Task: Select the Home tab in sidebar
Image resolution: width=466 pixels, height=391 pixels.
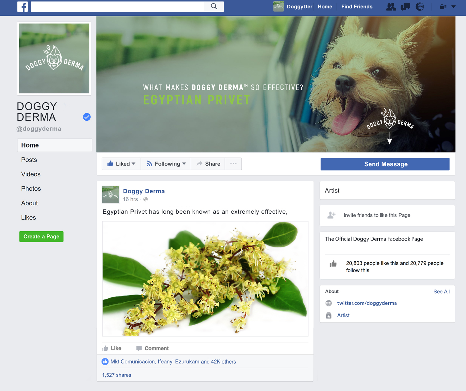Action: tap(55, 145)
